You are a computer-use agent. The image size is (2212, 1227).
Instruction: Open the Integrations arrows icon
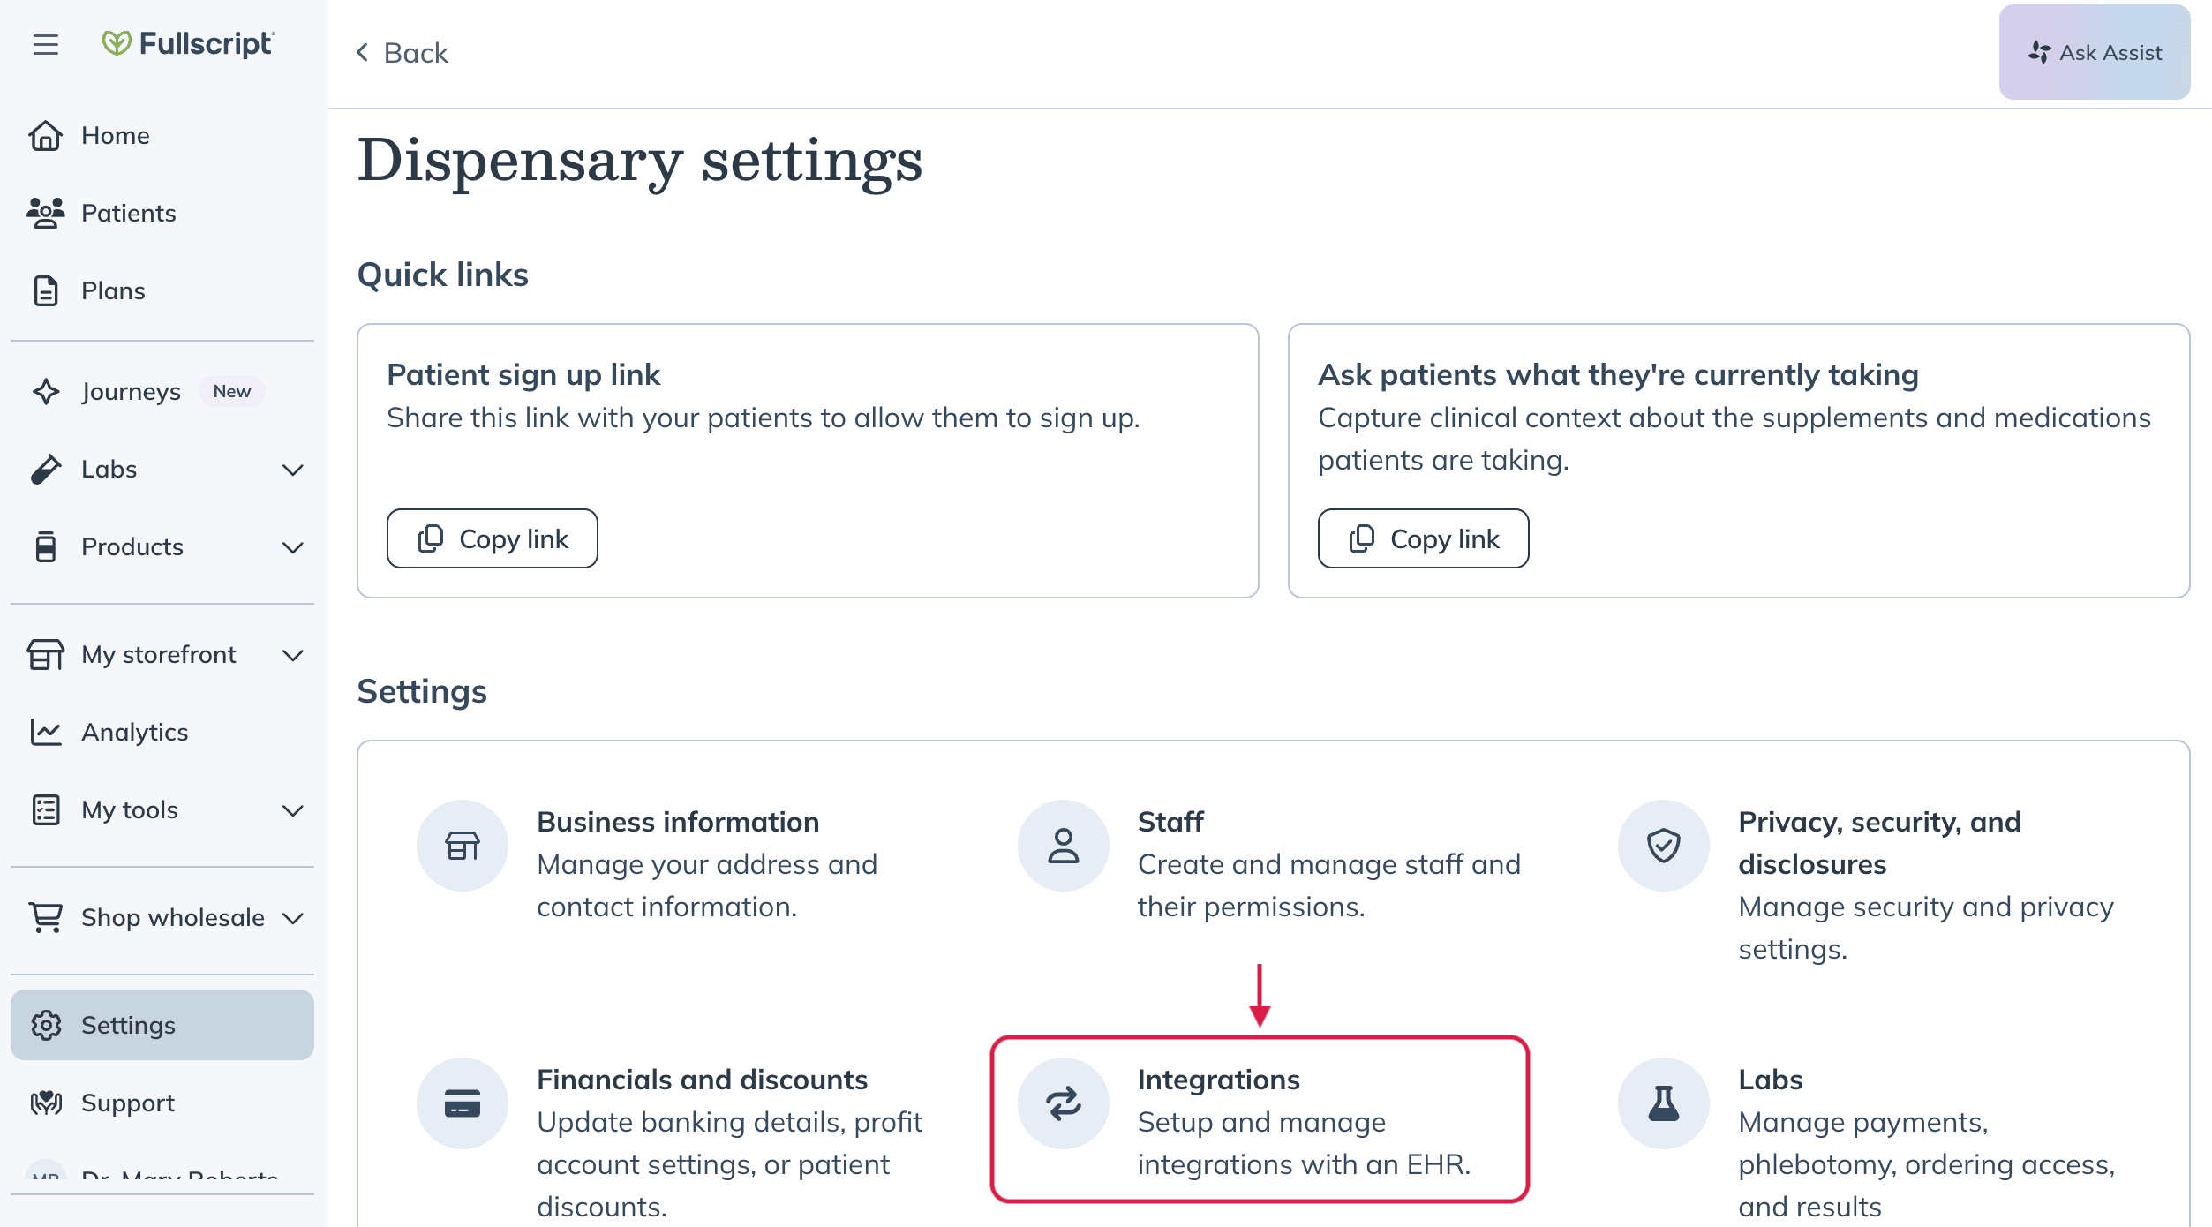coord(1064,1103)
